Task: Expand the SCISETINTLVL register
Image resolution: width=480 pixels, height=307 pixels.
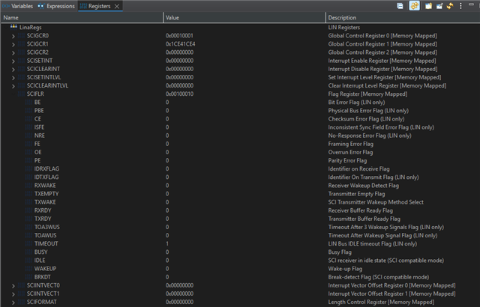Action: click(x=13, y=78)
